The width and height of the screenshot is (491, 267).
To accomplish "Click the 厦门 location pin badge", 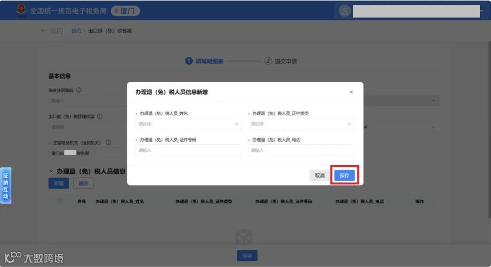I will [x=125, y=11].
